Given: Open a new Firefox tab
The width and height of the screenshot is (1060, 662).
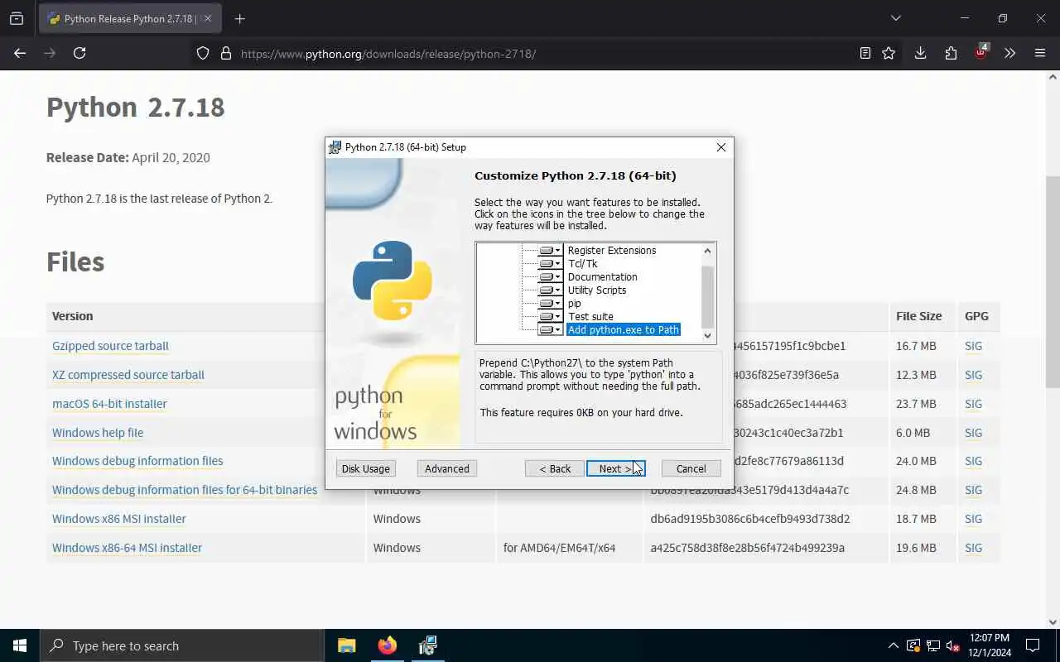Looking at the screenshot, I should pyautogui.click(x=240, y=18).
